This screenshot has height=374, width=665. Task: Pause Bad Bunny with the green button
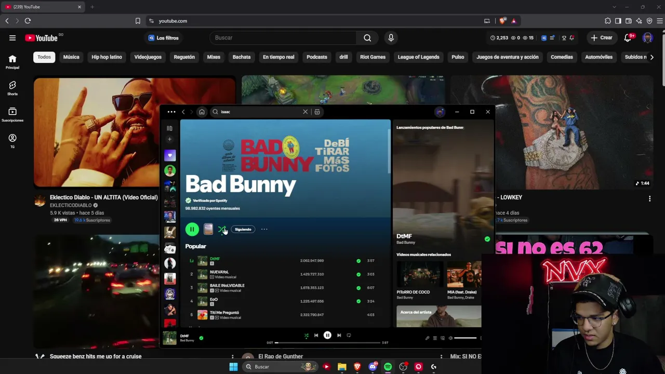(192, 229)
